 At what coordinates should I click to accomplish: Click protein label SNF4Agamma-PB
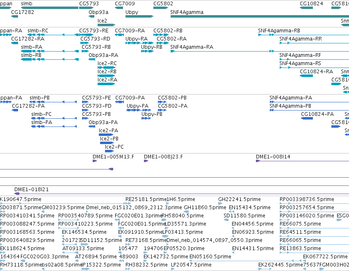coord(290,106)
